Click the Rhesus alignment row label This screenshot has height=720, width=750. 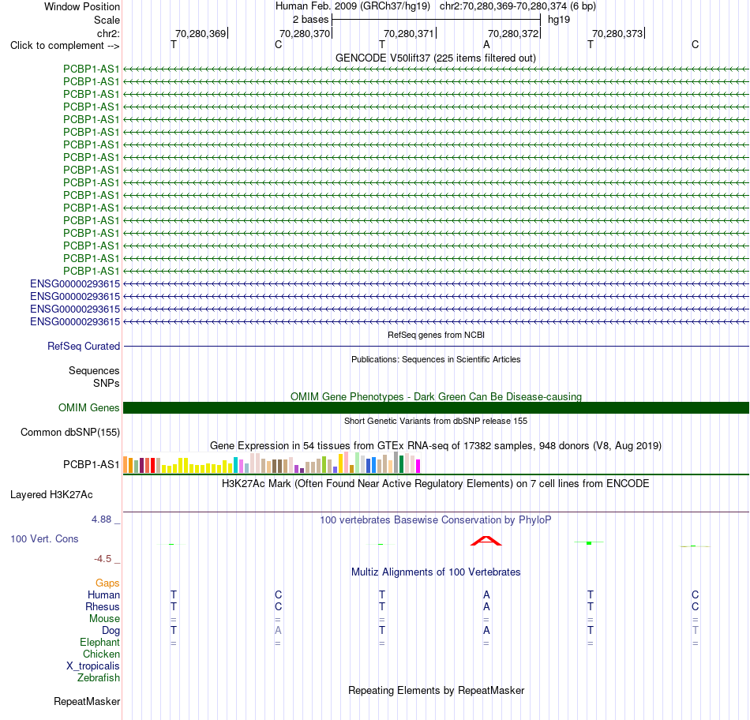pyautogui.click(x=103, y=606)
